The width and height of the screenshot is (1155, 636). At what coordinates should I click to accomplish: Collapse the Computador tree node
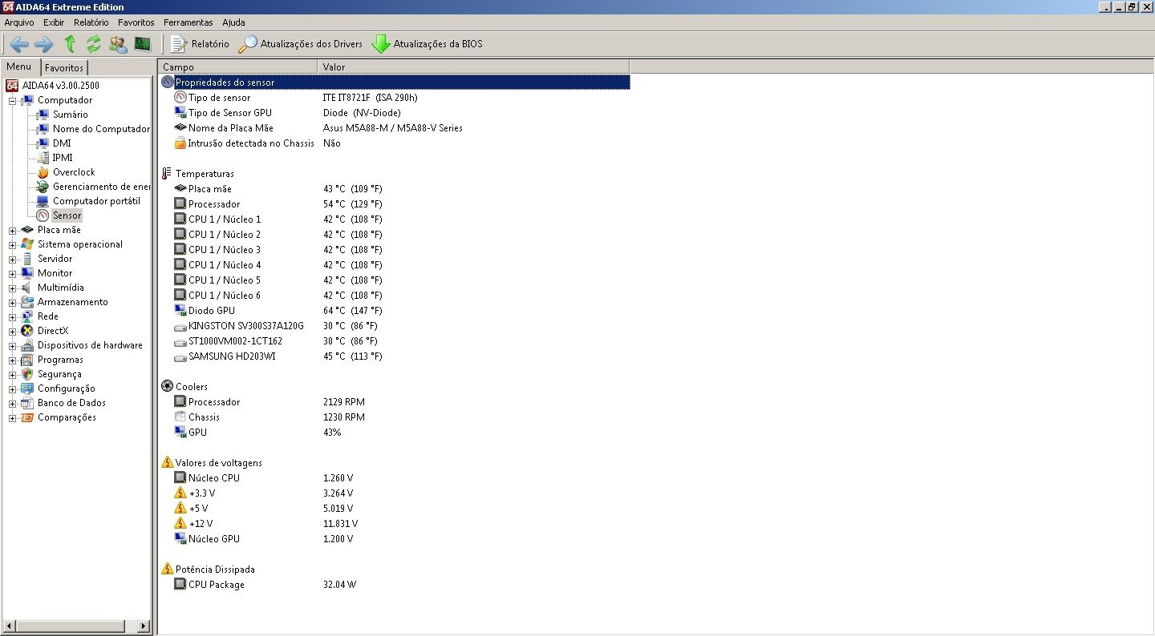pyautogui.click(x=13, y=101)
